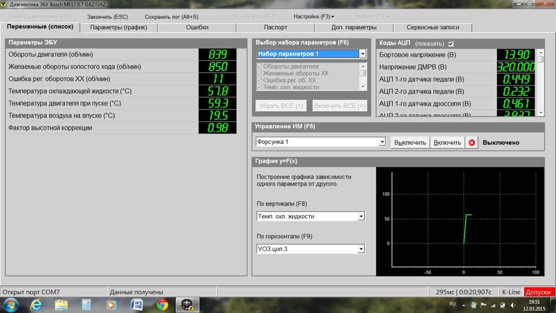556x313 pixels.
Task: Expand the Набор параметров 1 dropdown
Action: (x=363, y=54)
